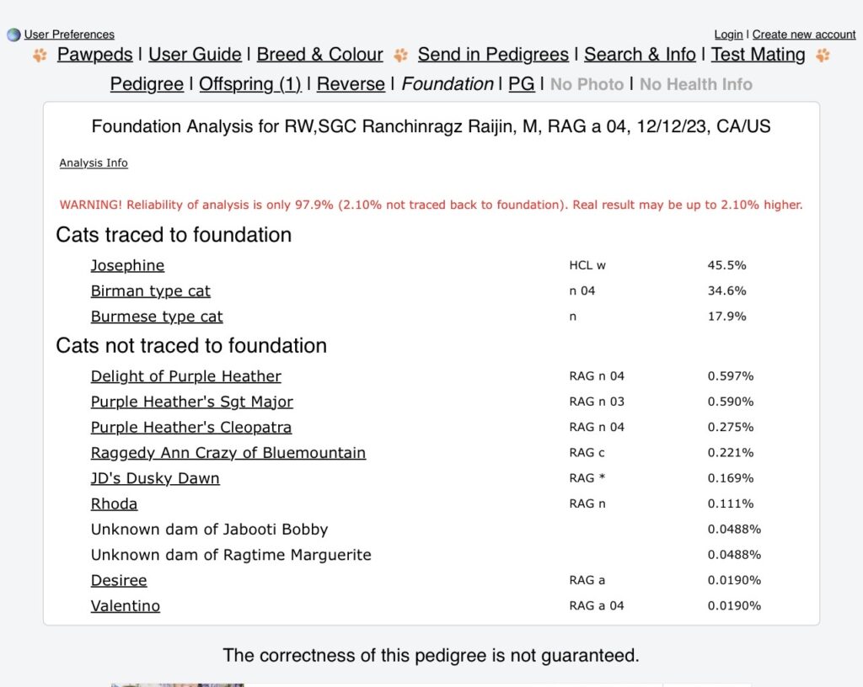Click the paw icon left of Pawpeds
The image size is (863, 687).
pyautogui.click(x=40, y=56)
